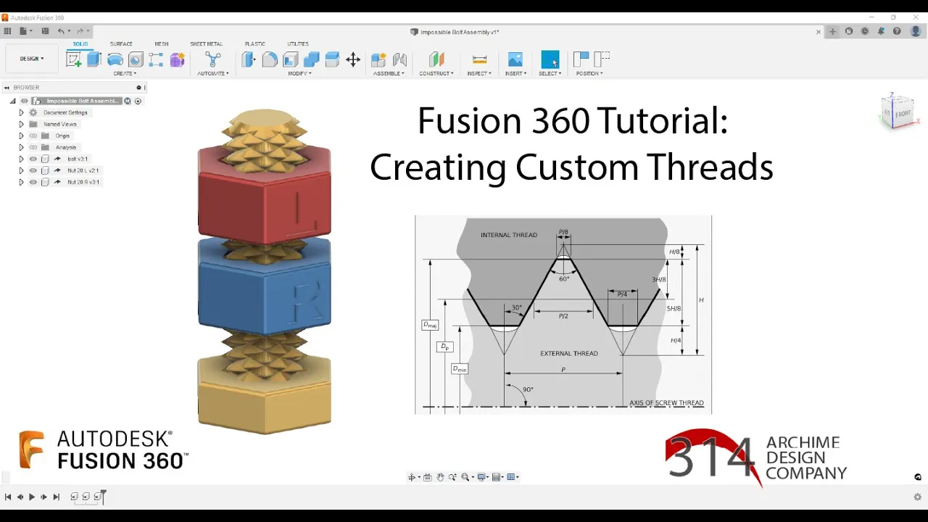Open the Data Panel grid icon
Screen dimensions: 928x522
tap(7, 31)
